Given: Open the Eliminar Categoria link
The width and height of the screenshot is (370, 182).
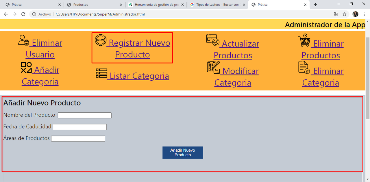Looking at the screenshot, I should [x=323, y=77].
